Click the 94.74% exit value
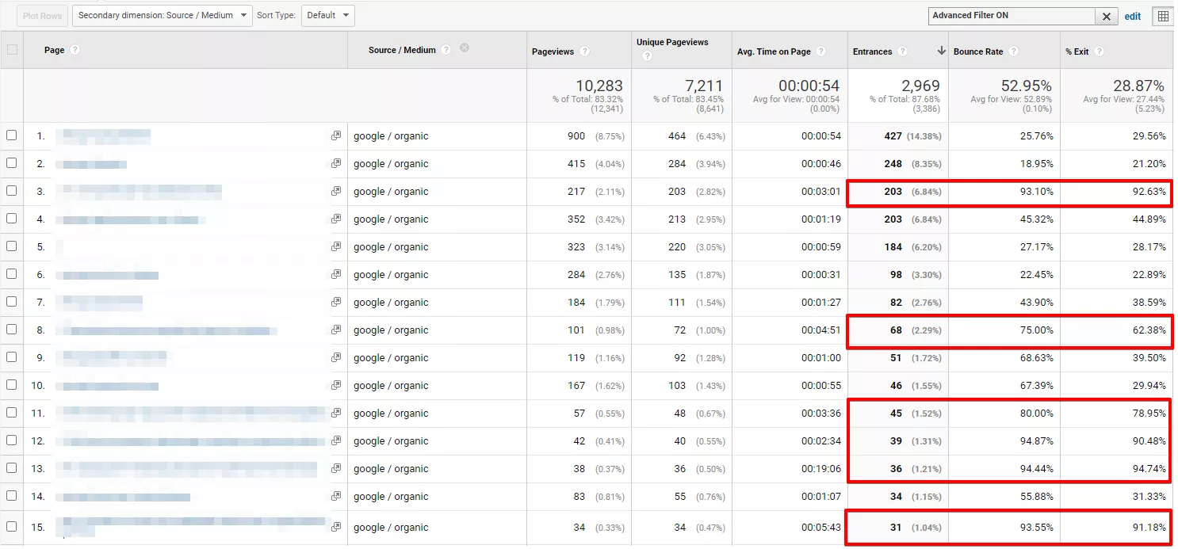This screenshot has width=1178, height=549. [x=1149, y=469]
